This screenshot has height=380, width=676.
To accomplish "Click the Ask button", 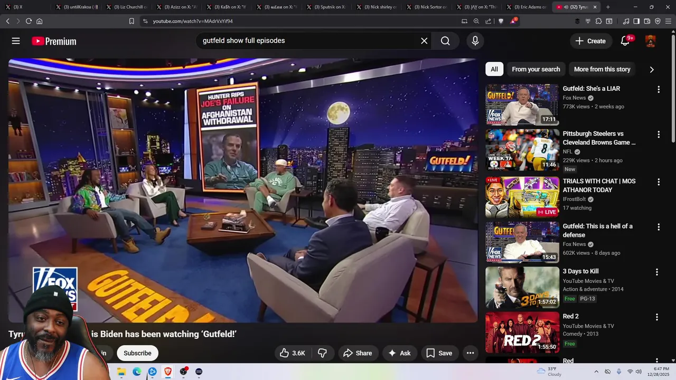I will [x=399, y=353].
